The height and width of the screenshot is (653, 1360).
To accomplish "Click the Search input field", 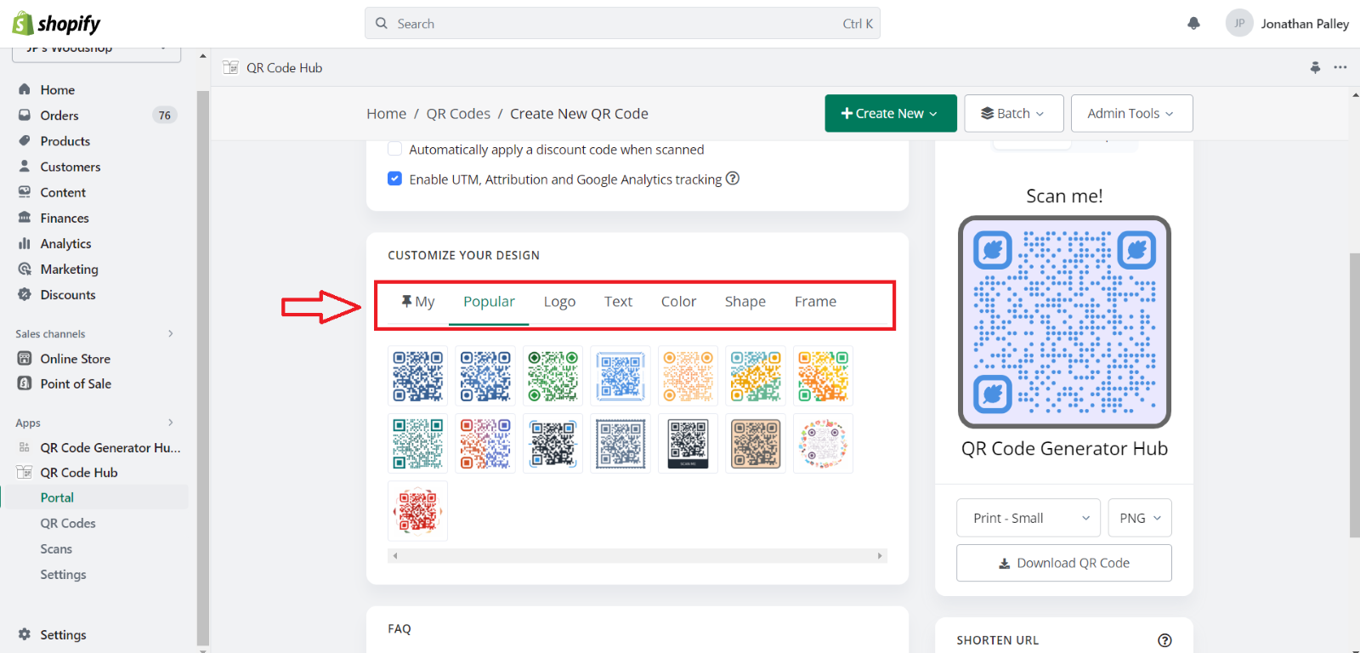I will pyautogui.click(x=622, y=24).
